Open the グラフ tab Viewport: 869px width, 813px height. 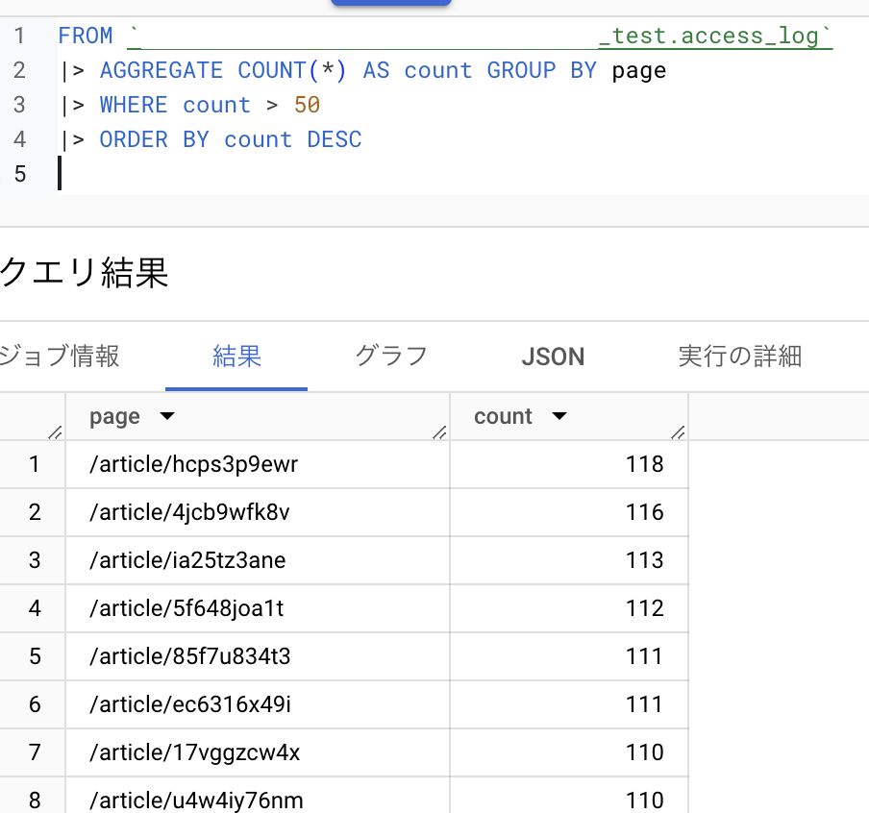(x=391, y=357)
